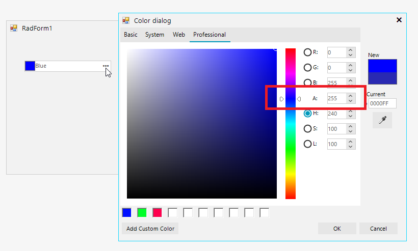This screenshot has height=251, width=418.
Task: Click the RadForm1 window icon
Action: [14, 28]
